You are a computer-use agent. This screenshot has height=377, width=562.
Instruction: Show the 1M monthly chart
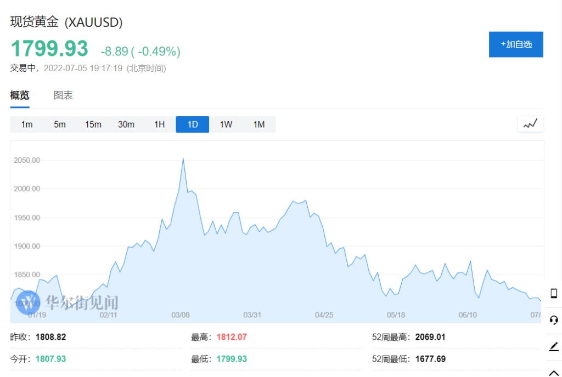coord(259,124)
